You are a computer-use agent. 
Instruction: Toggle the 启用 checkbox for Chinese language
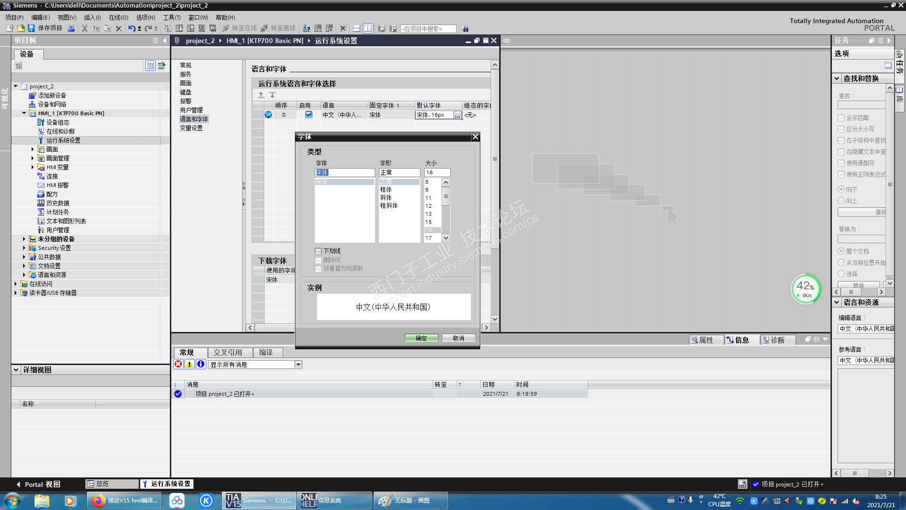point(309,115)
